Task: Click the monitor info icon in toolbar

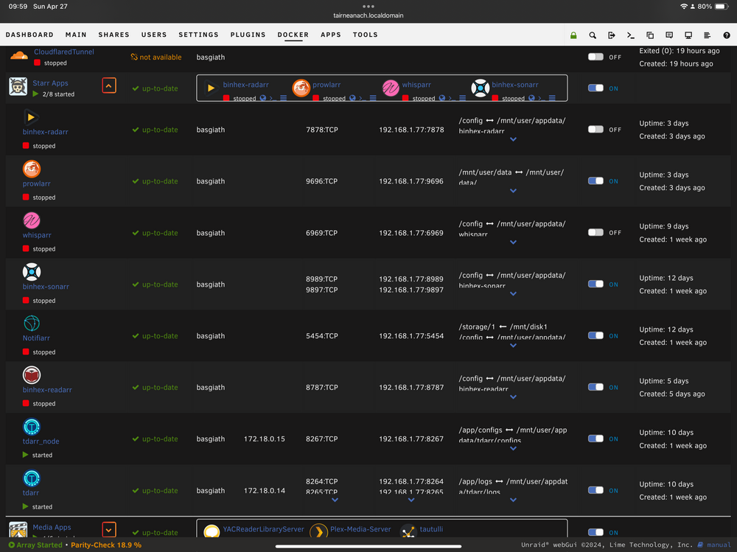Action: click(x=688, y=35)
